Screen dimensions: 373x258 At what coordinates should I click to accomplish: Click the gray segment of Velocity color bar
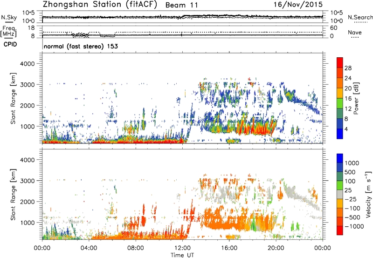340,195
